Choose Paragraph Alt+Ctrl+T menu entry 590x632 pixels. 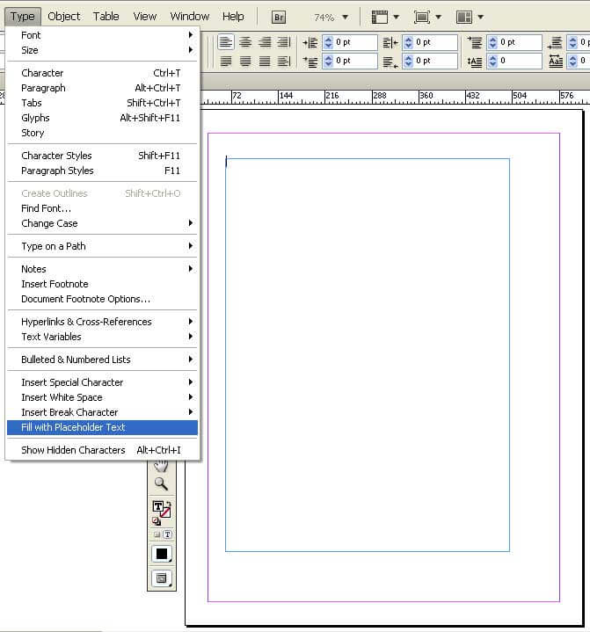[x=102, y=88]
